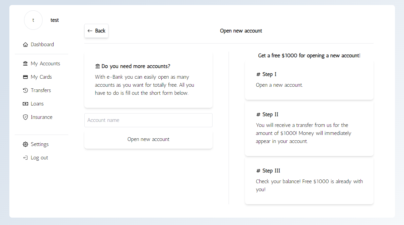This screenshot has width=404, height=225.
Task: Click the left arrow in the Back button
Action: tap(90, 30)
